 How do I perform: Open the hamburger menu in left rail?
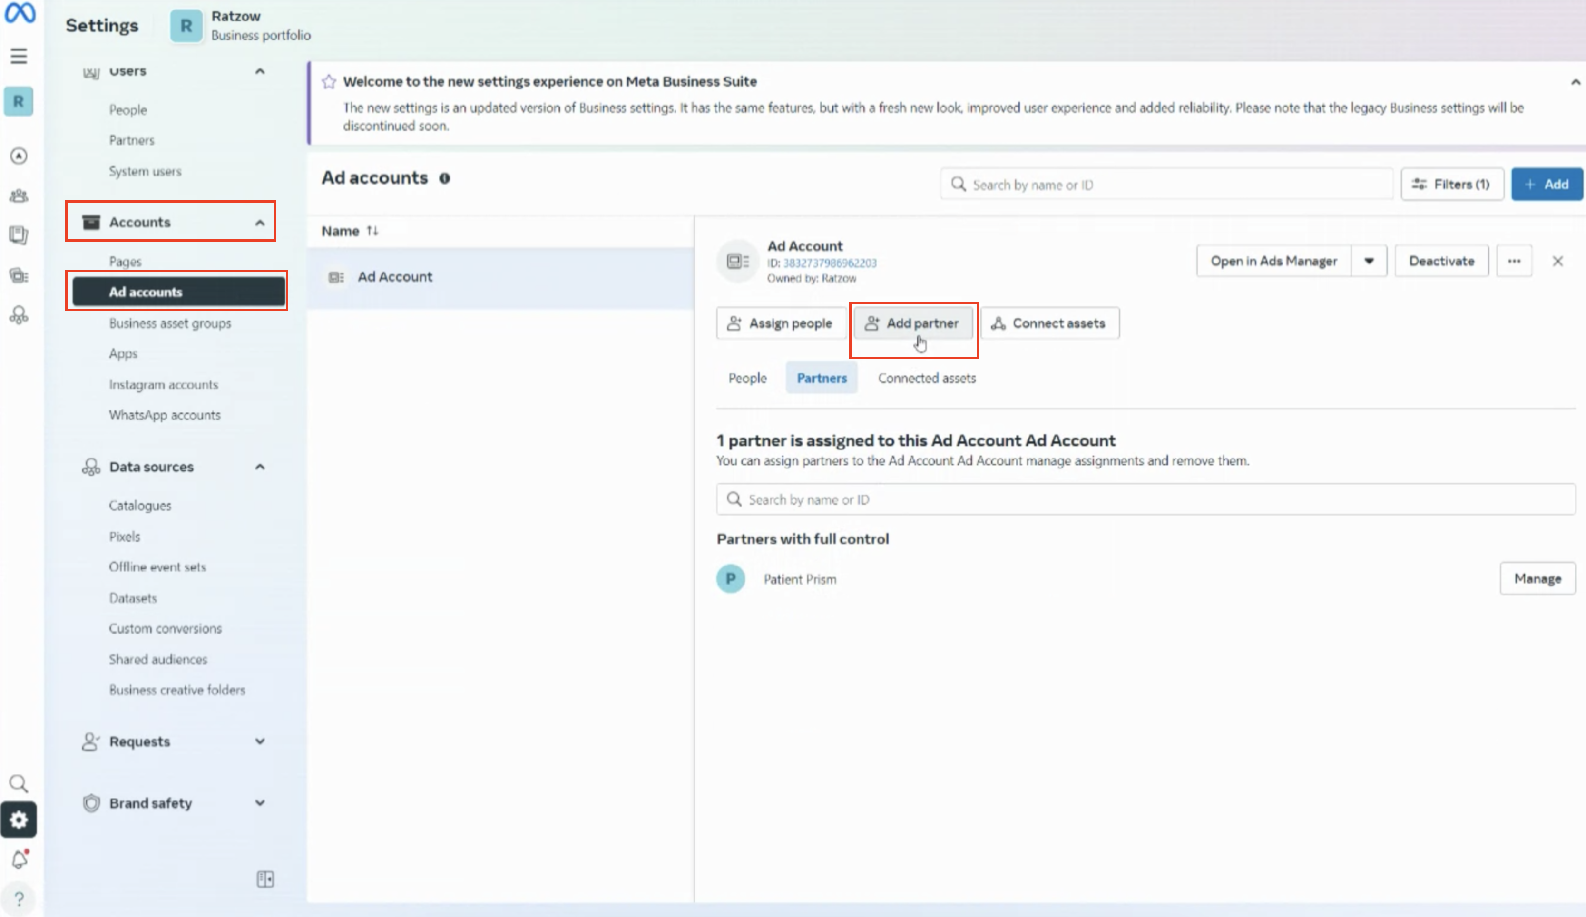pos(19,56)
